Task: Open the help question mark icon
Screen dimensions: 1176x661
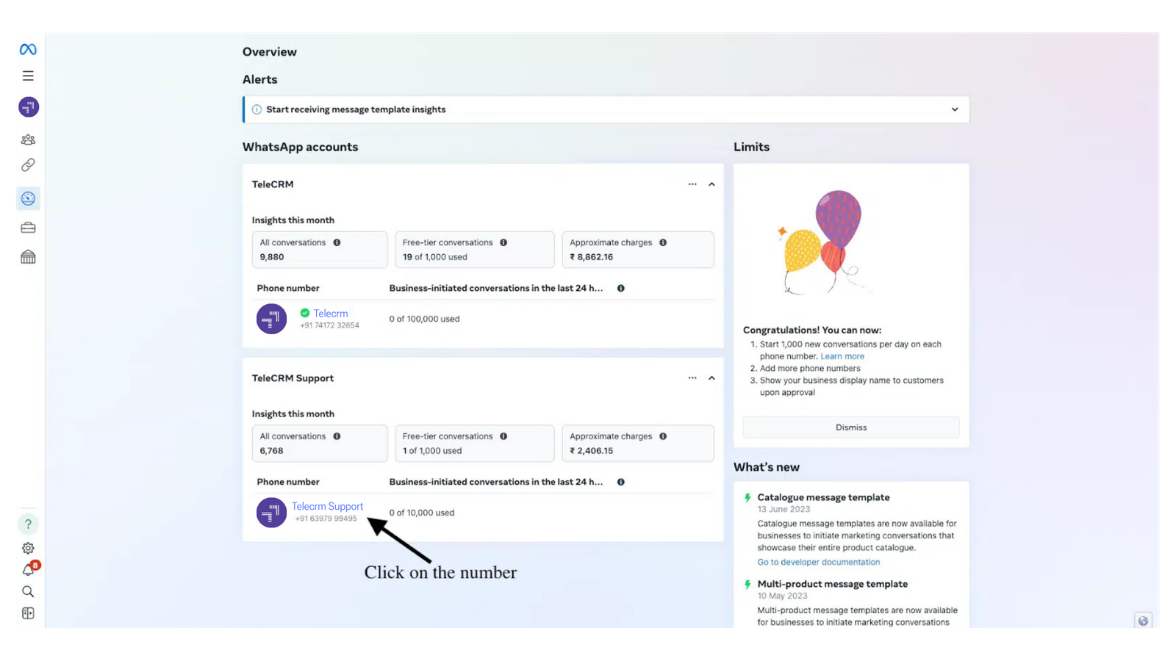Action: (x=28, y=524)
